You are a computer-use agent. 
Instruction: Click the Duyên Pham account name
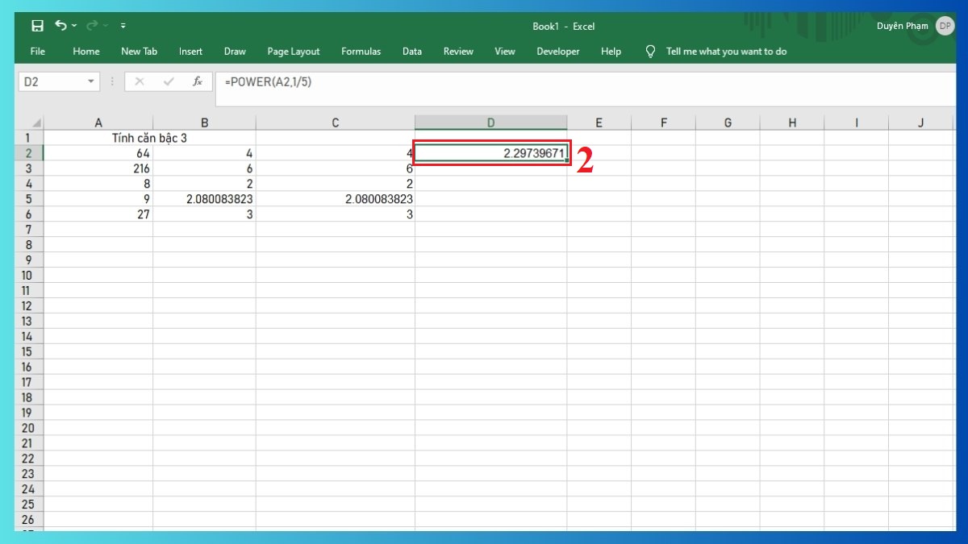point(903,26)
